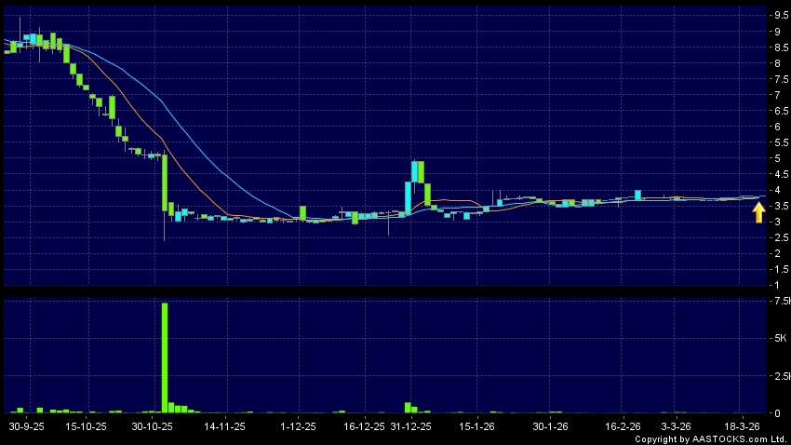
Task: Click the 7.5K volume axis label
Action: [x=779, y=302]
